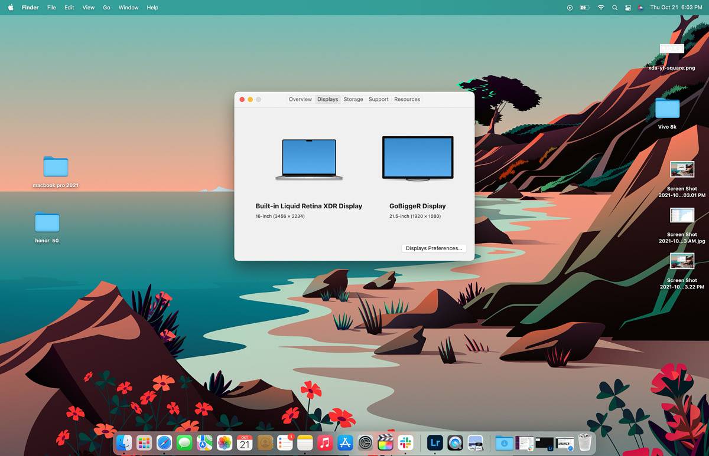Screen dimensions: 709x456
Task: Click the Displays Preferences button
Action: tap(434, 248)
